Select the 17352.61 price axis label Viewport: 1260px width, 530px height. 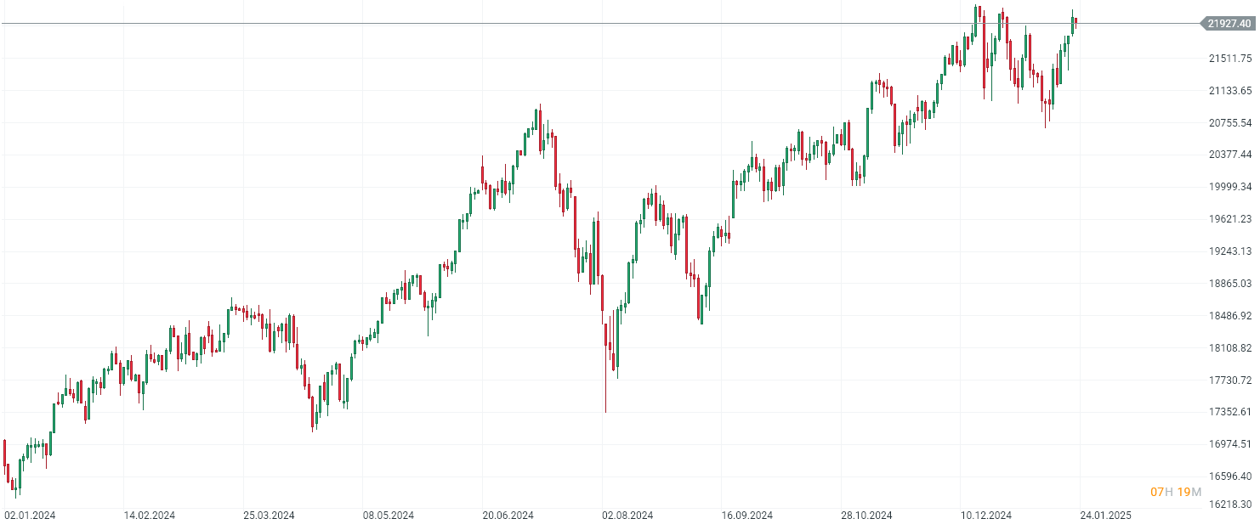[1229, 412]
